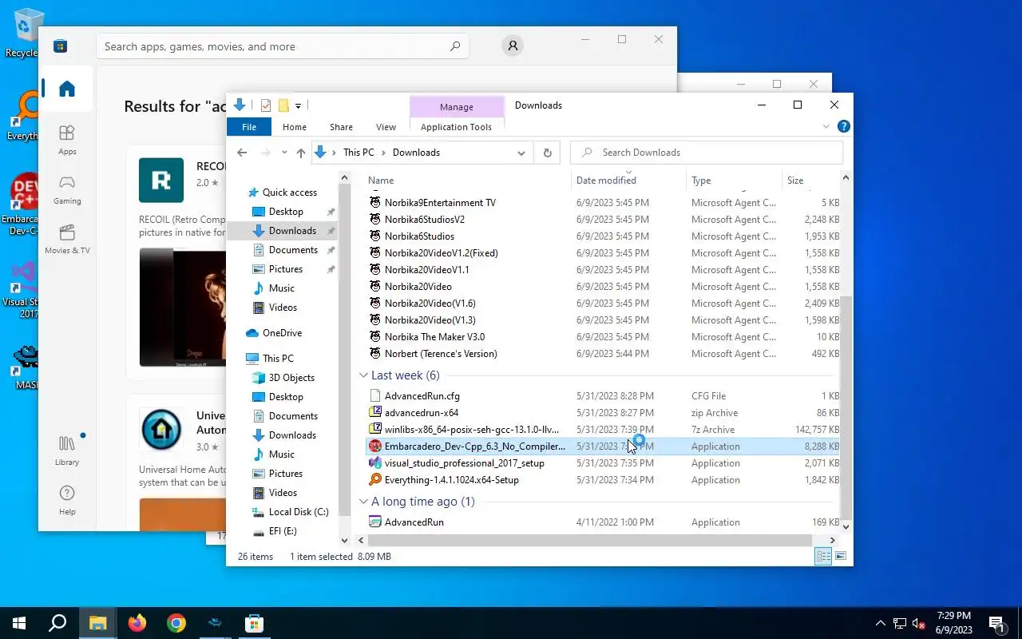Open notification center in the taskbar

coord(996,623)
